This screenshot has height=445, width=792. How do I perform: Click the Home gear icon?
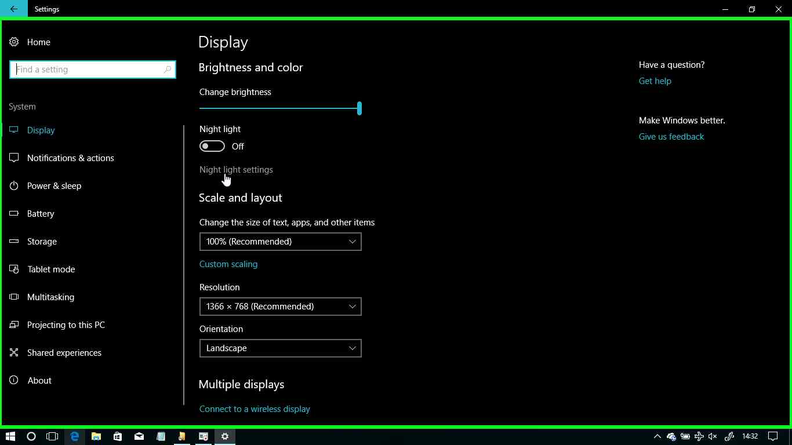14,42
